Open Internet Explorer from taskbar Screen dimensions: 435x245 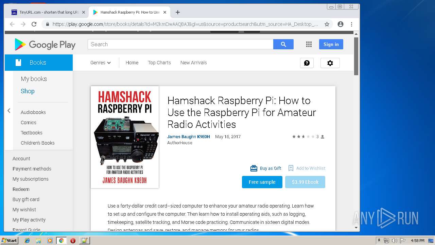[27, 241]
